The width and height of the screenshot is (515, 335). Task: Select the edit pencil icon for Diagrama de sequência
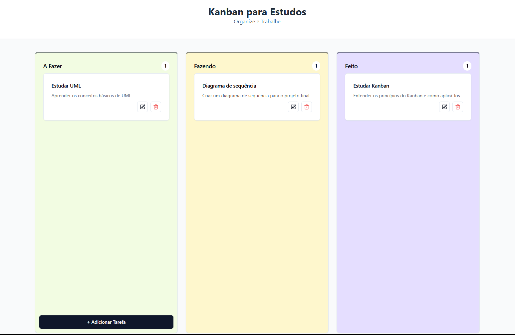point(293,107)
